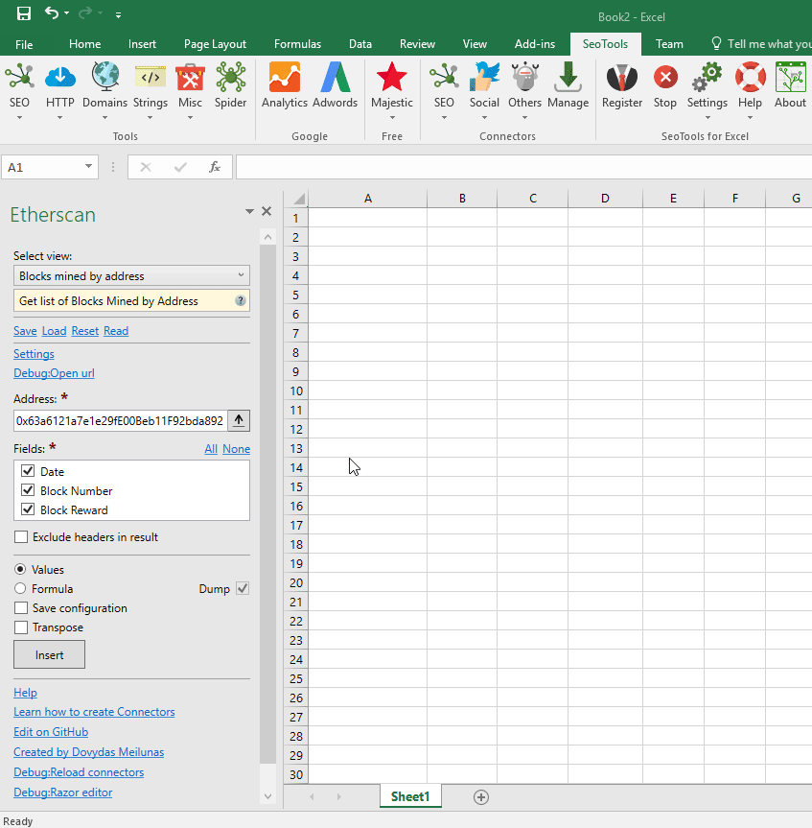Click the Reset link

[x=85, y=331]
